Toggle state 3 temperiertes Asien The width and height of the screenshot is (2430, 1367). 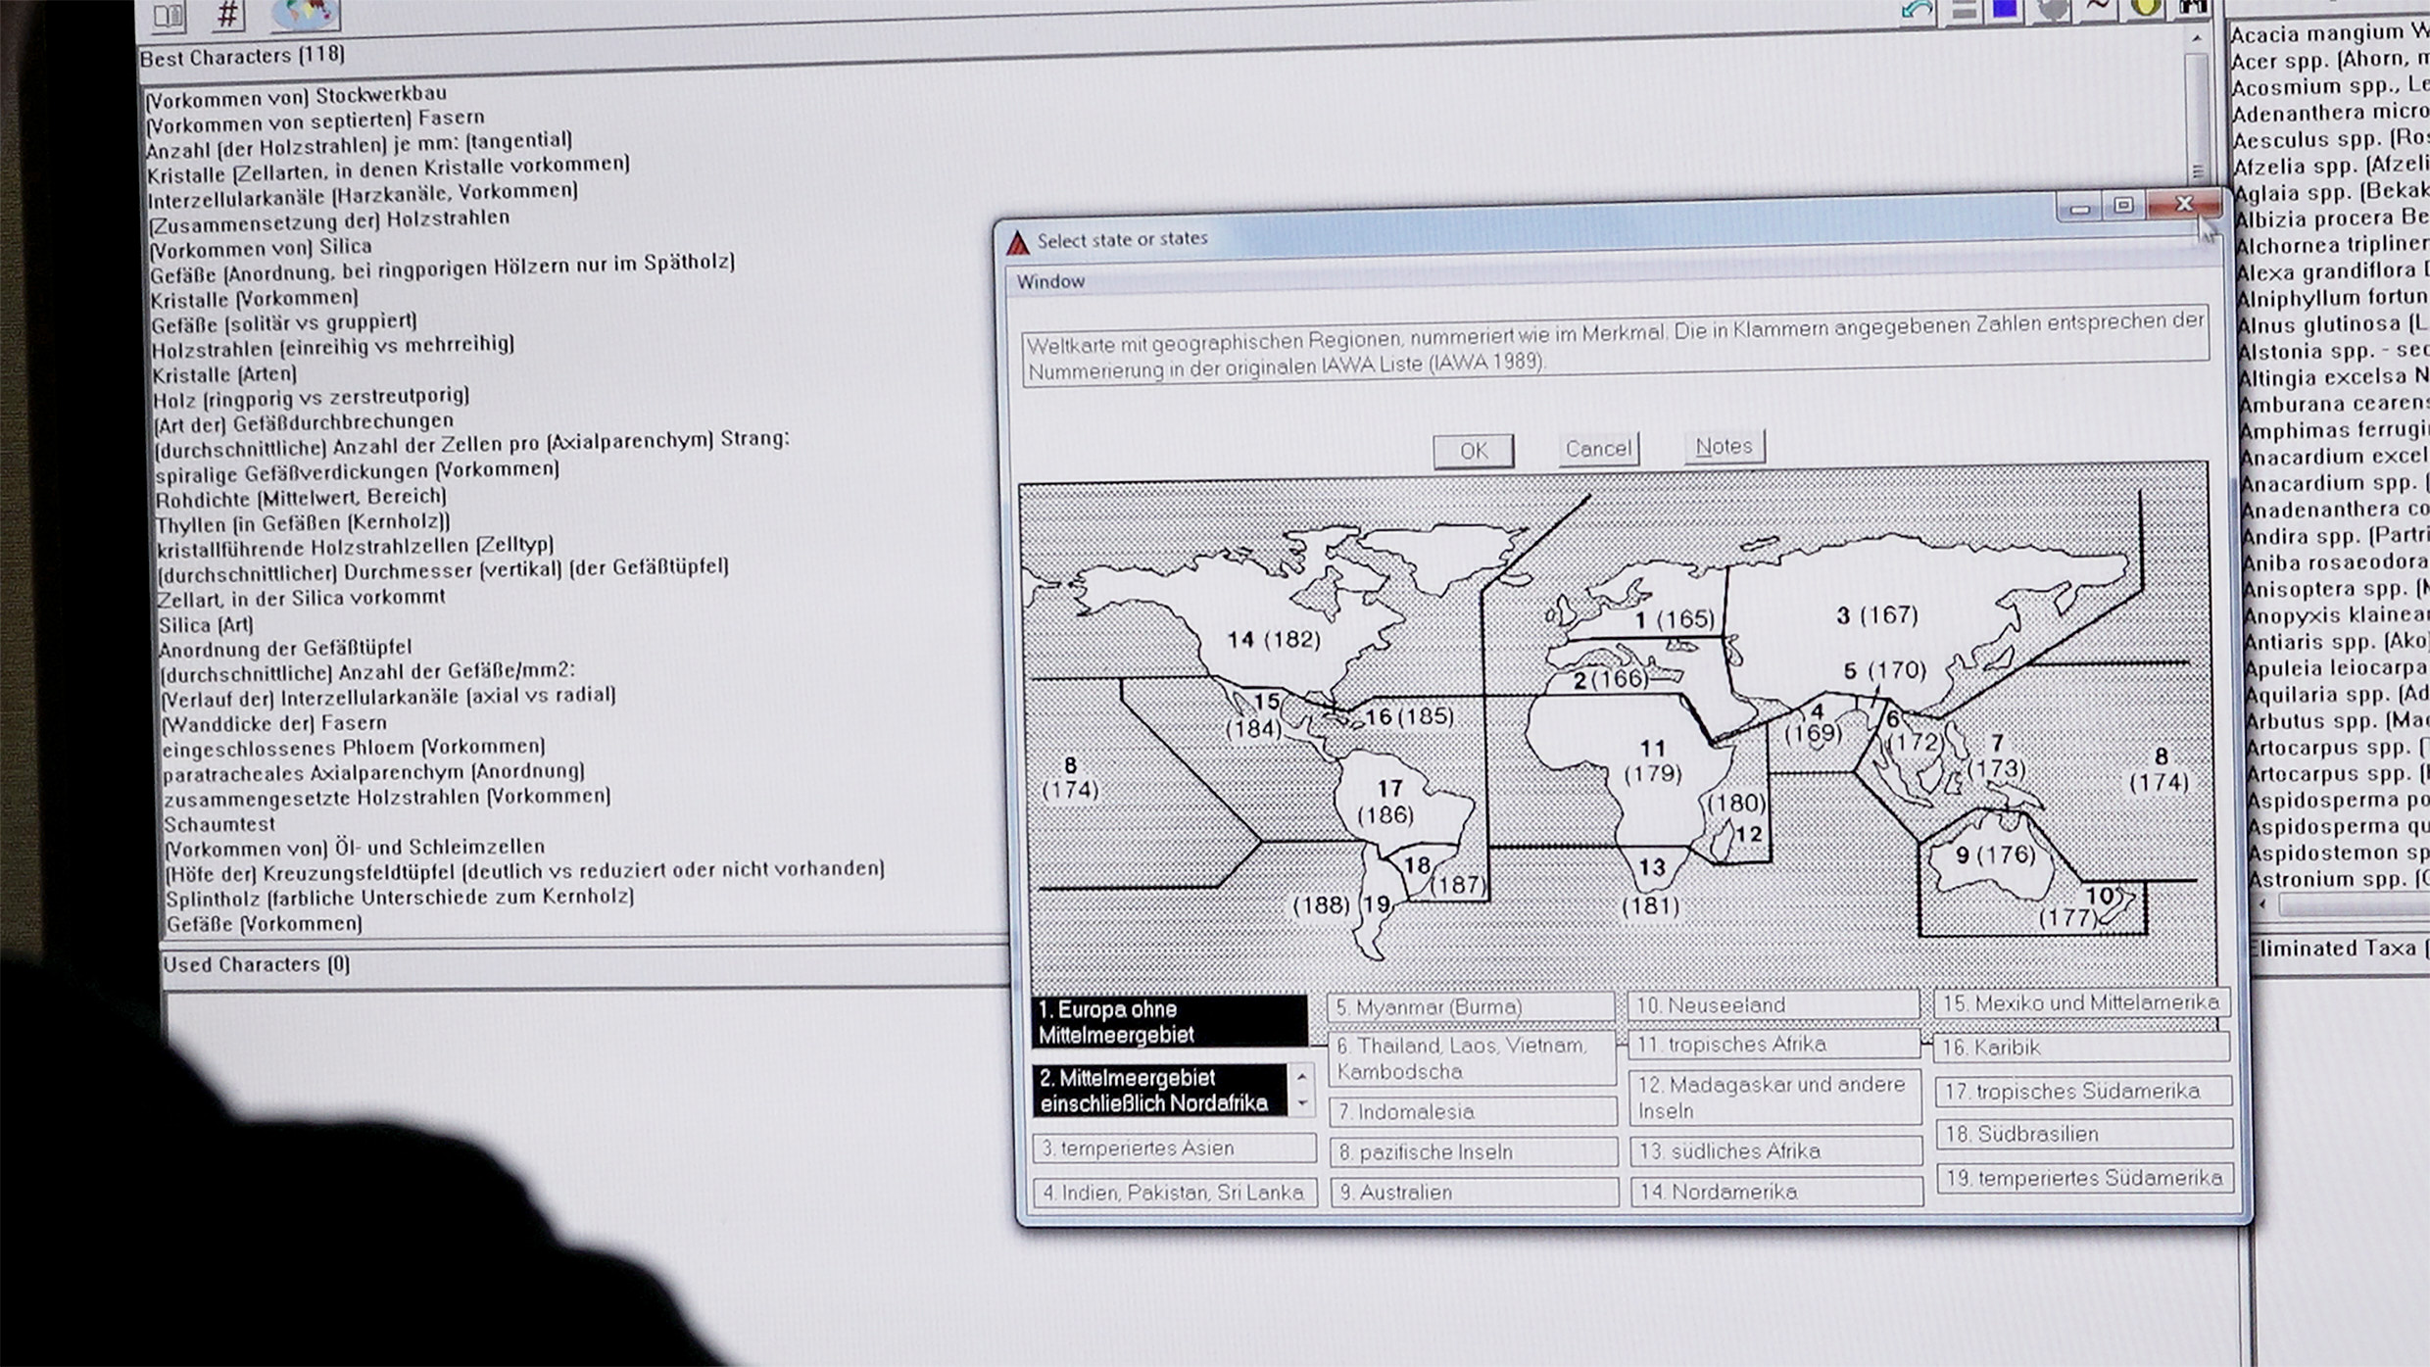click(x=1173, y=1147)
